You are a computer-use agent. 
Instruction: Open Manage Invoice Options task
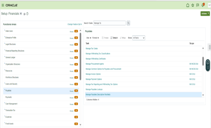click(93, 74)
